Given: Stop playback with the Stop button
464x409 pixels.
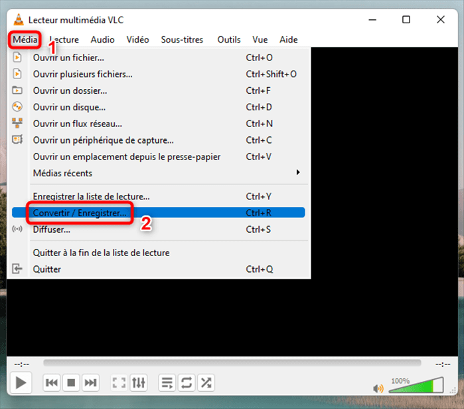Looking at the screenshot, I should 71,382.
